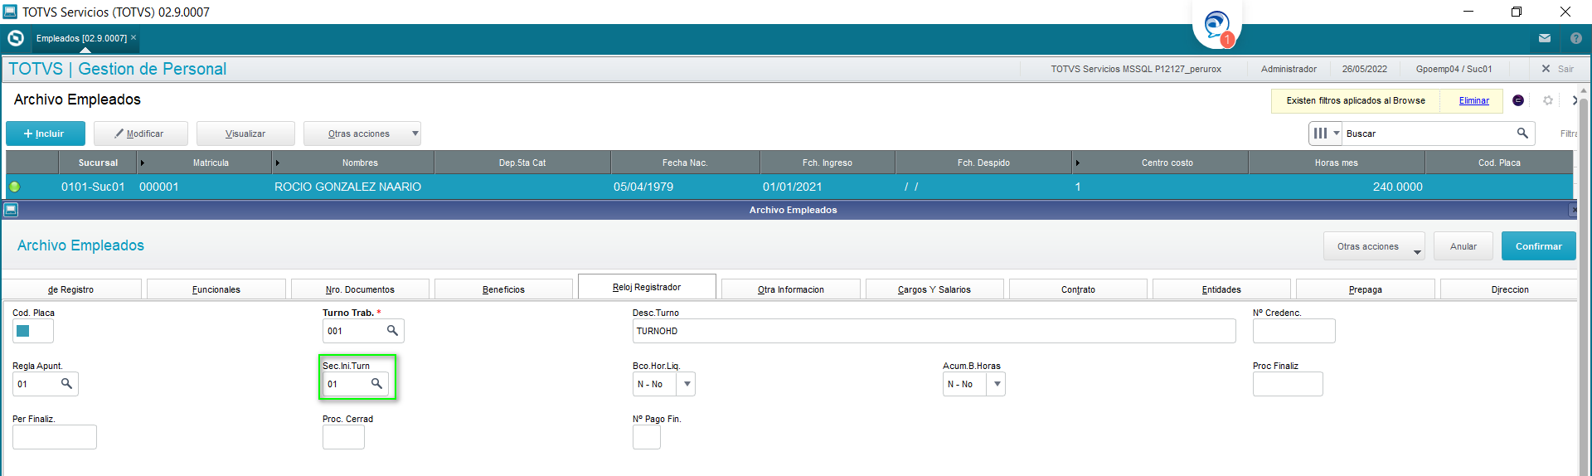This screenshot has height=476, width=1592.
Task: Switch to the de Registro tab
Action: (x=71, y=289)
